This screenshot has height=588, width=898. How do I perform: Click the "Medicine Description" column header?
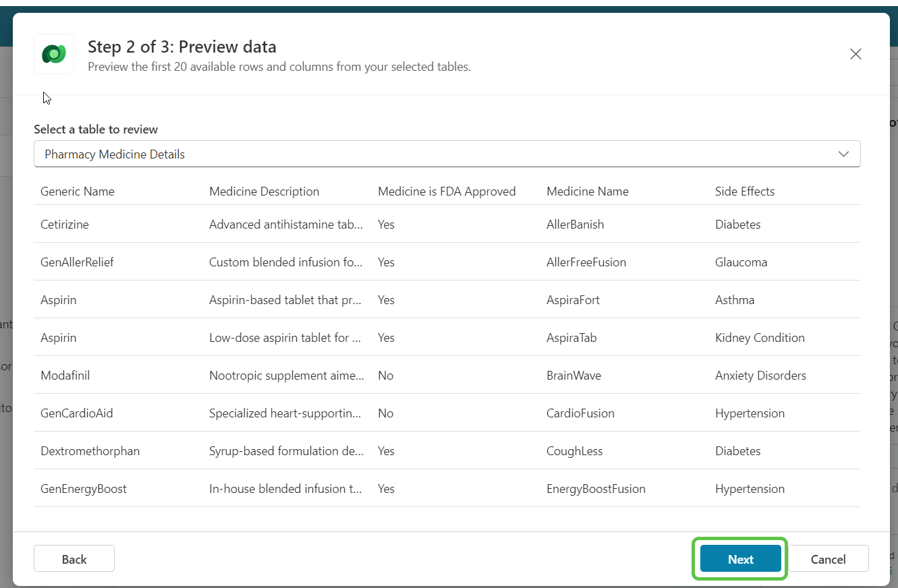(x=264, y=191)
